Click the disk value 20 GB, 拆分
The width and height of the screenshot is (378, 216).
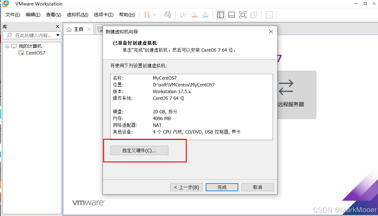click(x=165, y=112)
